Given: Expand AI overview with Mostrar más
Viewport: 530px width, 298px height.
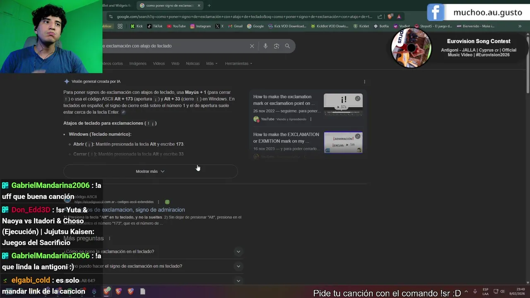Looking at the screenshot, I should [x=150, y=171].
